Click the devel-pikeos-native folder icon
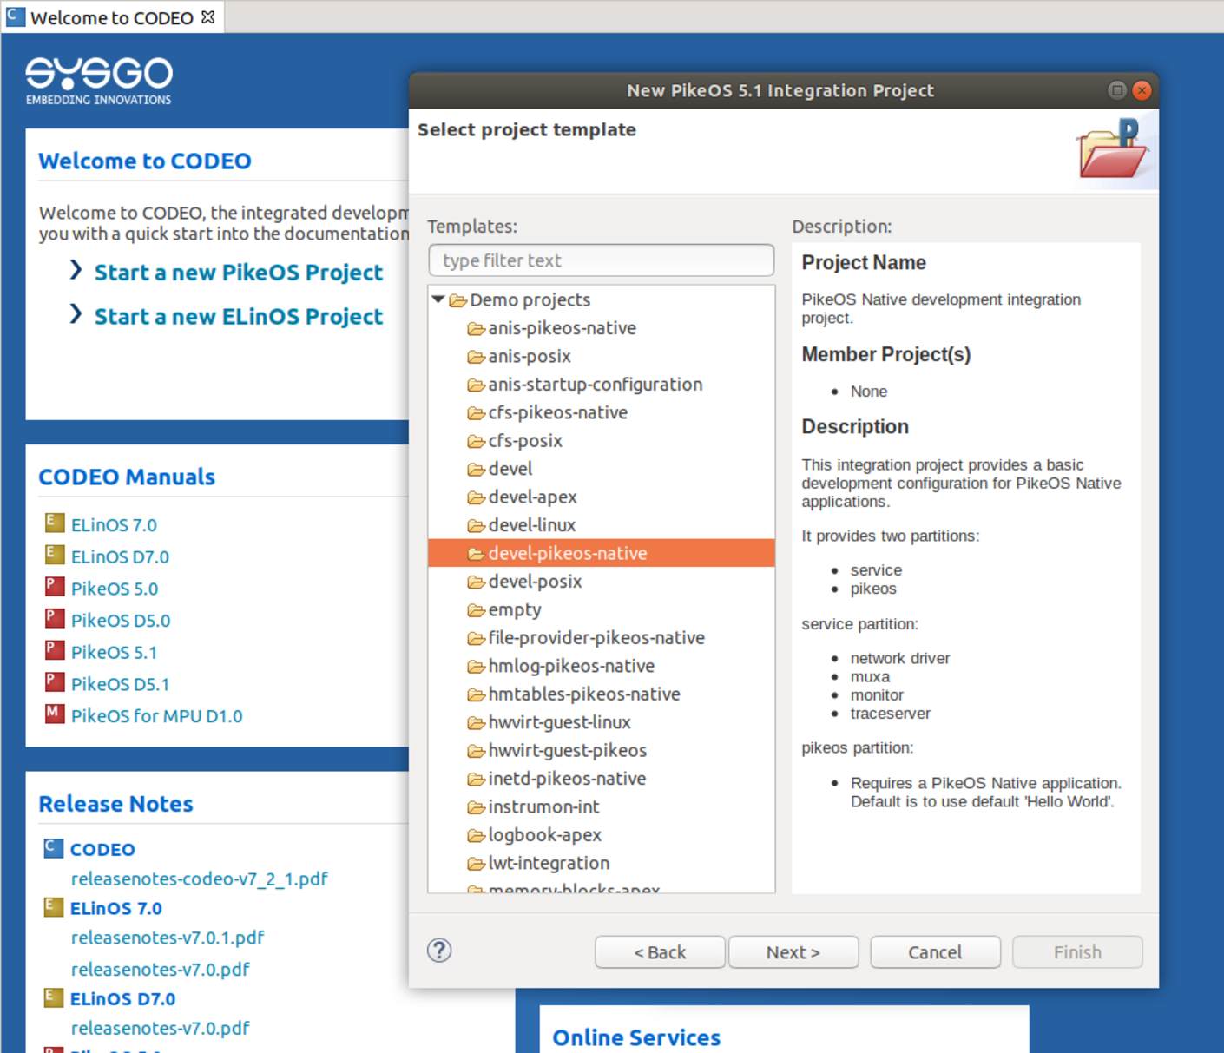 coord(475,553)
